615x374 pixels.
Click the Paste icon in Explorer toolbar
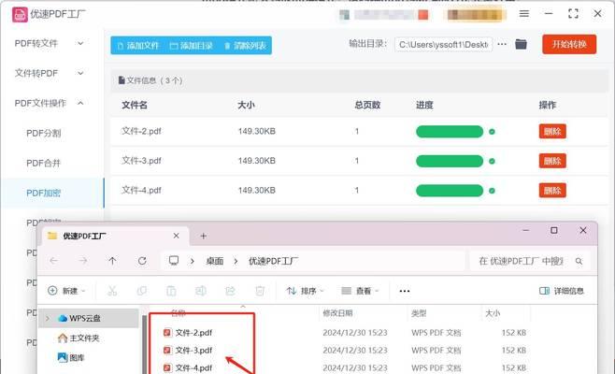171,291
